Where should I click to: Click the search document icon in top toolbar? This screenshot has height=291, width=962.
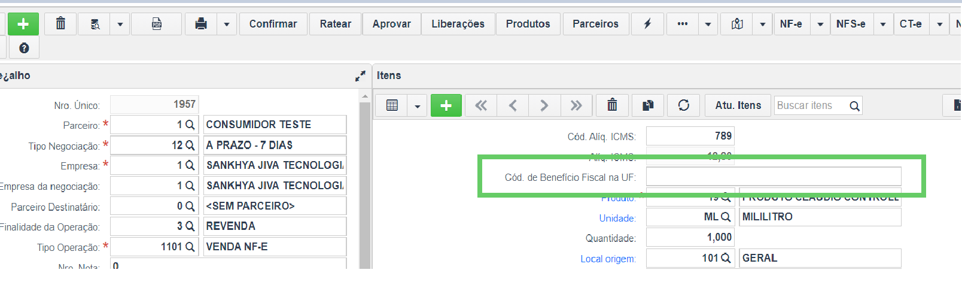point(95,24)
